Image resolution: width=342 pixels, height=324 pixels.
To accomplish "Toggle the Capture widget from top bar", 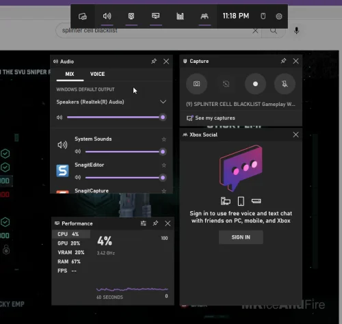I will point(131,16).
